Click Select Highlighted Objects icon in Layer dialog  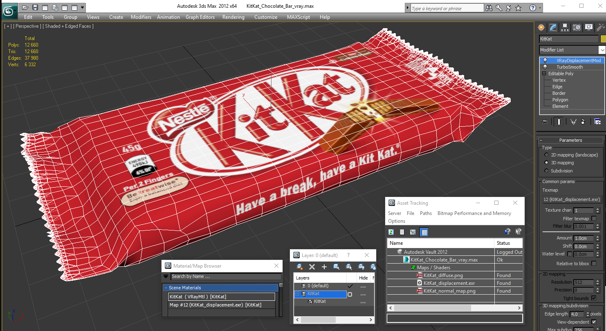[337, 267]
